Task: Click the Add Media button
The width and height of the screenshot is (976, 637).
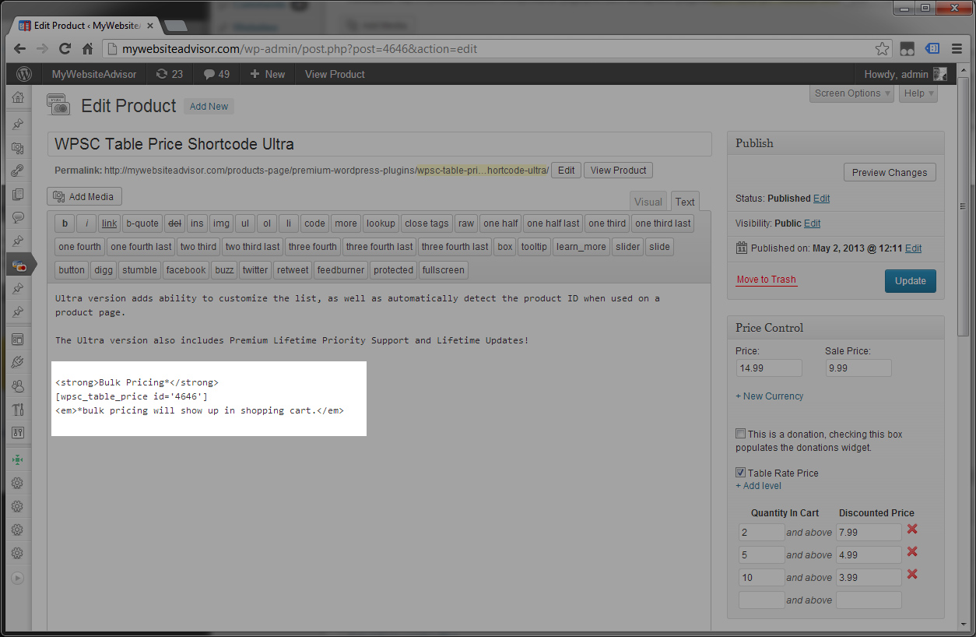Action: pos(85,197)
